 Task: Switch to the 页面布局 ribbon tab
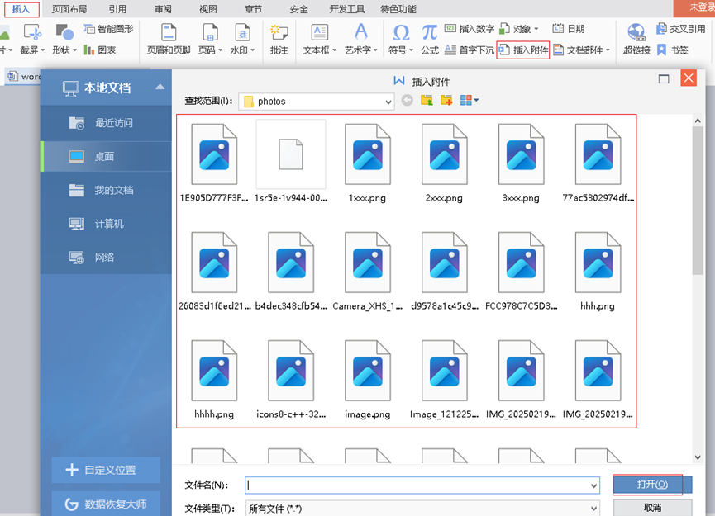coord(69,9)
